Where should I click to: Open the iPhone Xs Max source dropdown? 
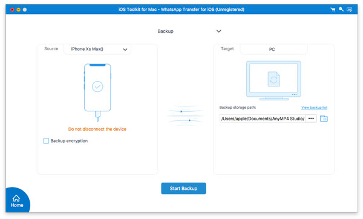pos(97,50)
